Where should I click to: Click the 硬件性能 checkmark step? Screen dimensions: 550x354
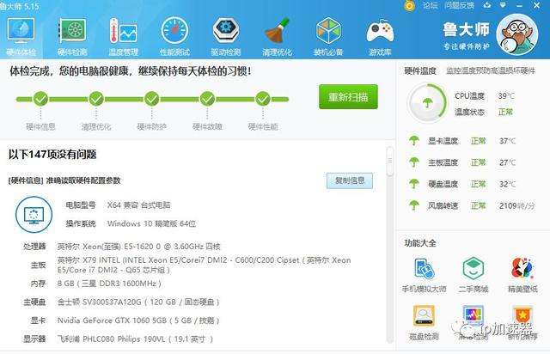click(x=263, y=99)
